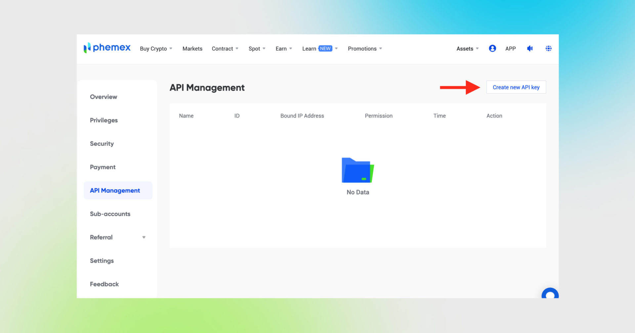Click Create new API key button
Image resolution: width=635 pixels, height=333 pixels.
click(516, 87)
